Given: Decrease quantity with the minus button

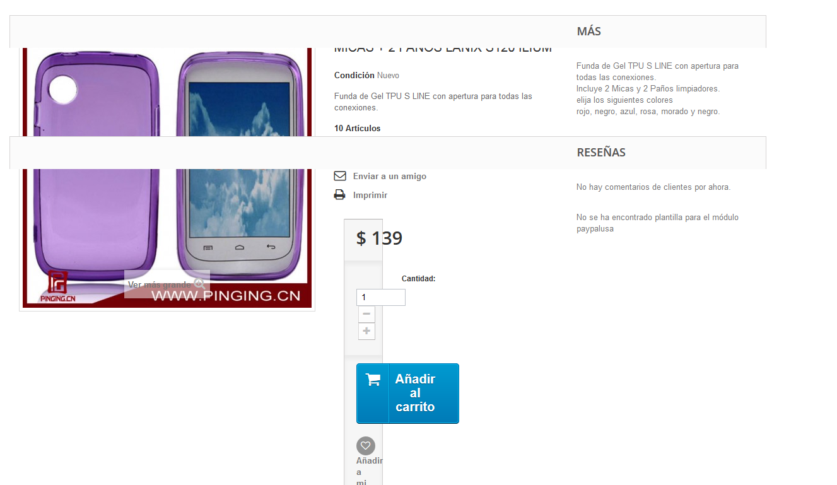Looking at the screenshot, I should [x=366, y=314].
